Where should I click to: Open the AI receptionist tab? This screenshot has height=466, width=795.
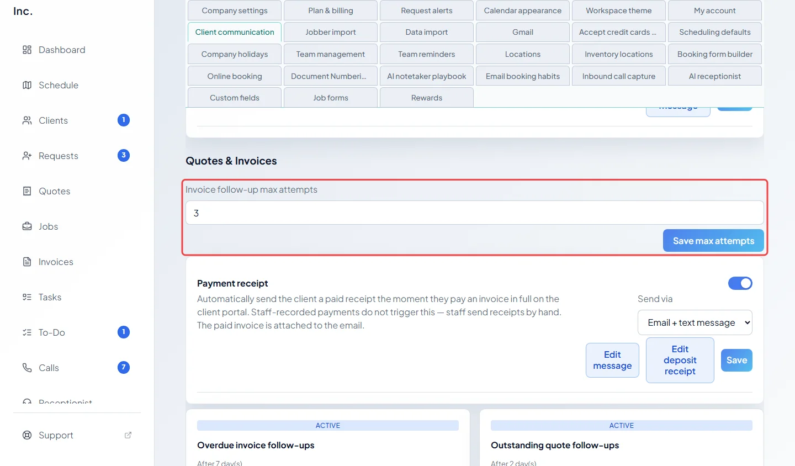point(715,76)
